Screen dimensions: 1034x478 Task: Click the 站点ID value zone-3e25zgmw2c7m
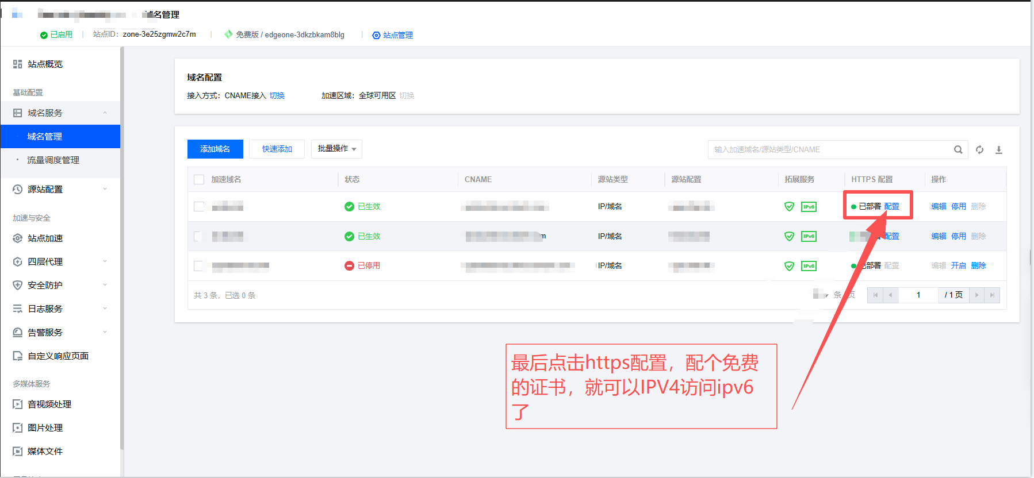point(159,34)
